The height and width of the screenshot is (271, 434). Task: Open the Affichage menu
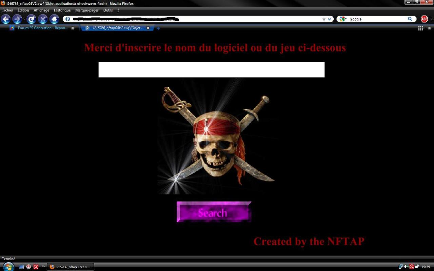pos(41,10)
